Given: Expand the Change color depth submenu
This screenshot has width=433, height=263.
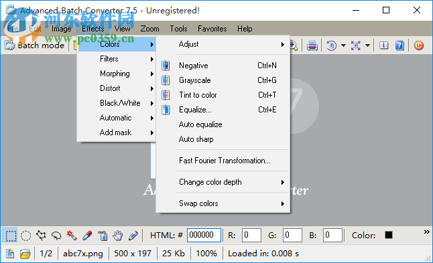Looking at the screenshot, I should point(223,182).
